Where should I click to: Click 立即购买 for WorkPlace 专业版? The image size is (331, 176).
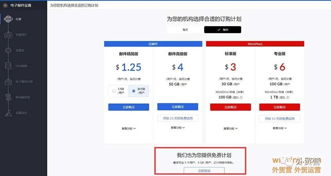280,107
